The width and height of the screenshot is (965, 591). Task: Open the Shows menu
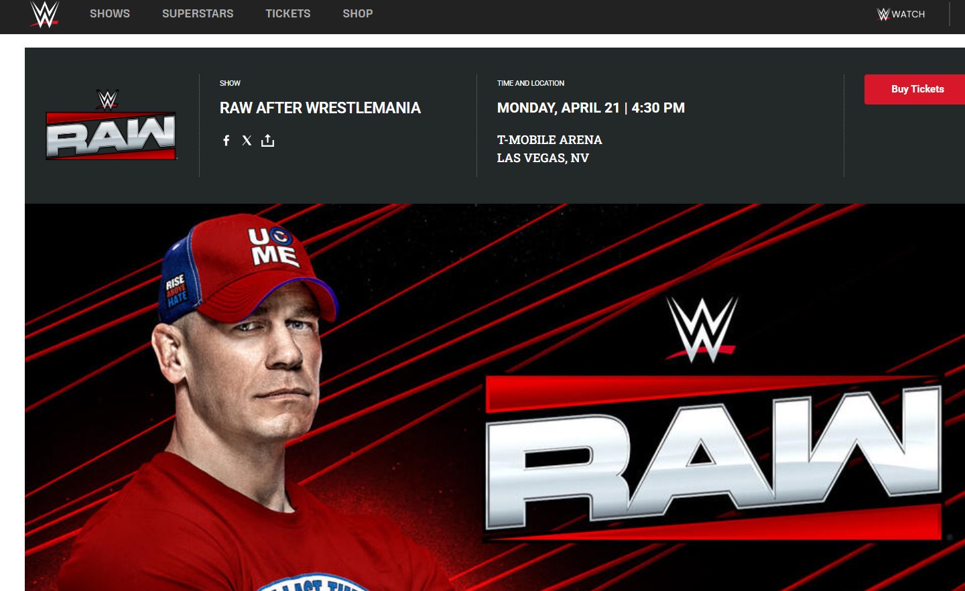click(110, 13)
